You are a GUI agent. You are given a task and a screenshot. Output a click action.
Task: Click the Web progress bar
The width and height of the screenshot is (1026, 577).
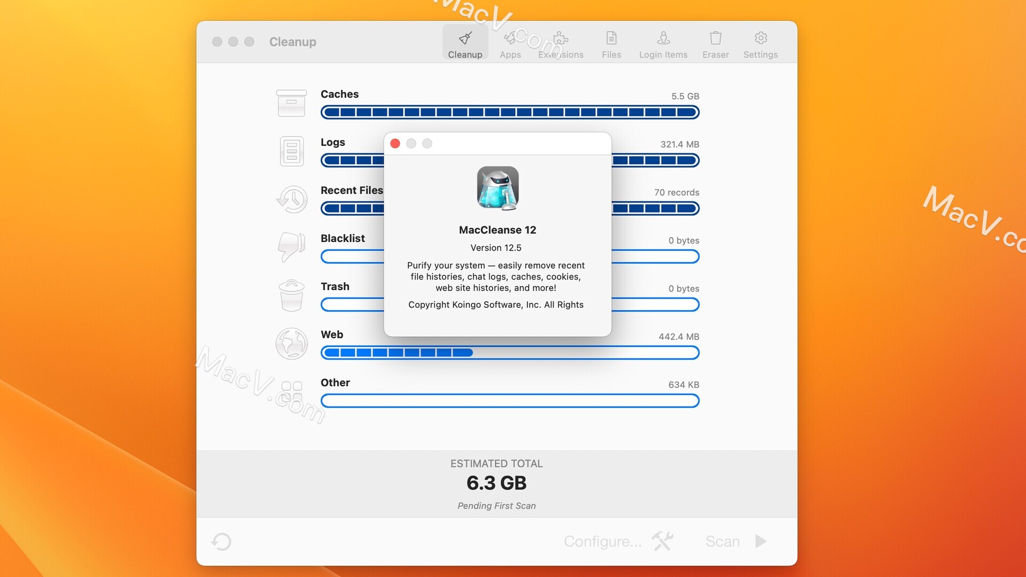coord(510,353)
